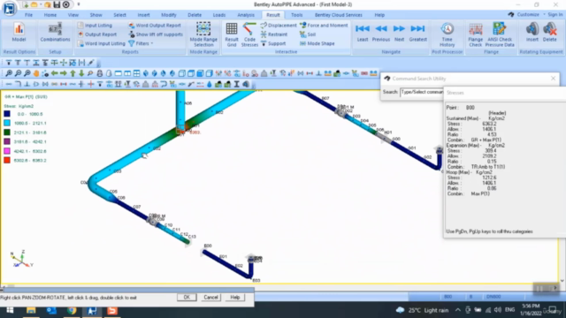Open the Combinations setup
The width and height of the screenshot is (566, 318).
55,32
